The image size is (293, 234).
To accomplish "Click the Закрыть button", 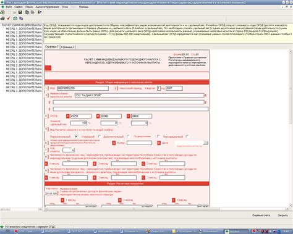I will (282, 215).
